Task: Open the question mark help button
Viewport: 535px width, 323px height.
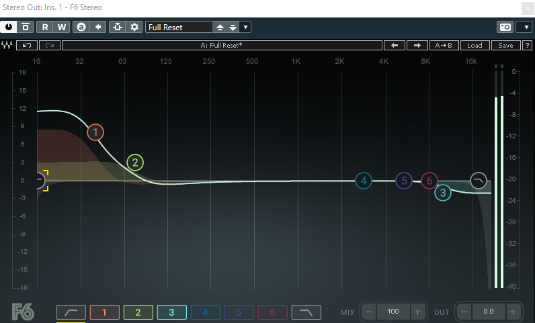Action: tap(527, 46)
